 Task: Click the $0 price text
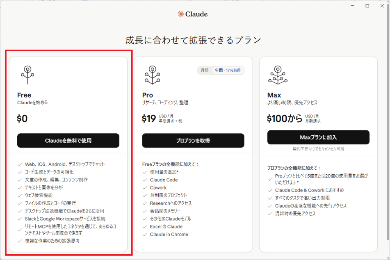[x=22, y=119]
